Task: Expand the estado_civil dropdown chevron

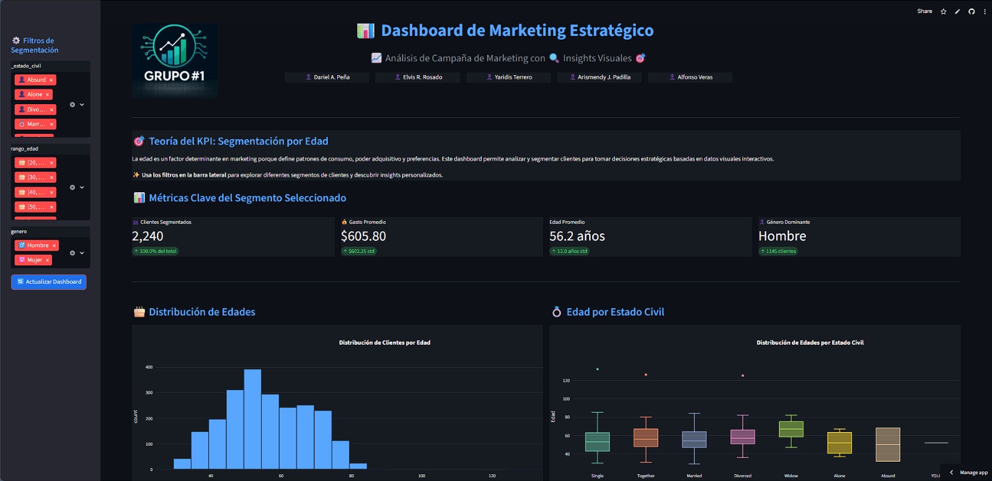Action: (82, 105)
